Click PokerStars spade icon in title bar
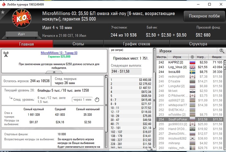226x152 pixels. (4, 4)
